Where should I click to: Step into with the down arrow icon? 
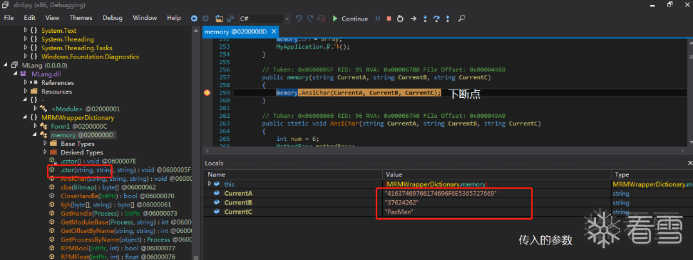coord(425,19)
